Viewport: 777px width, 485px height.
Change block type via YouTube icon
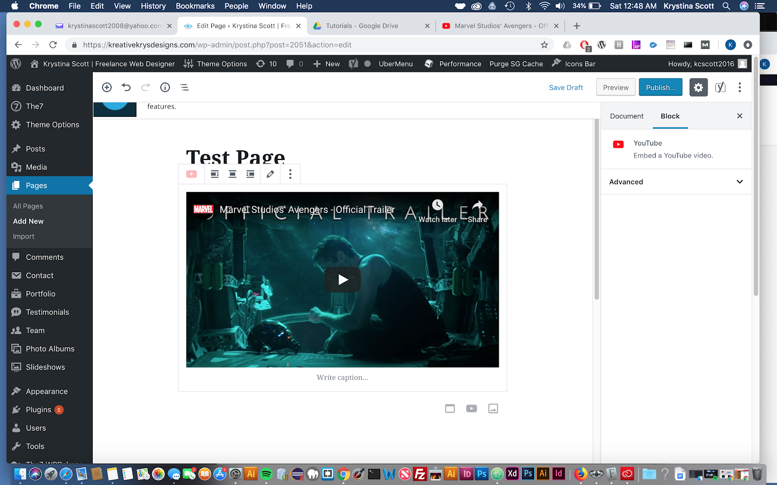click(192, 174)
